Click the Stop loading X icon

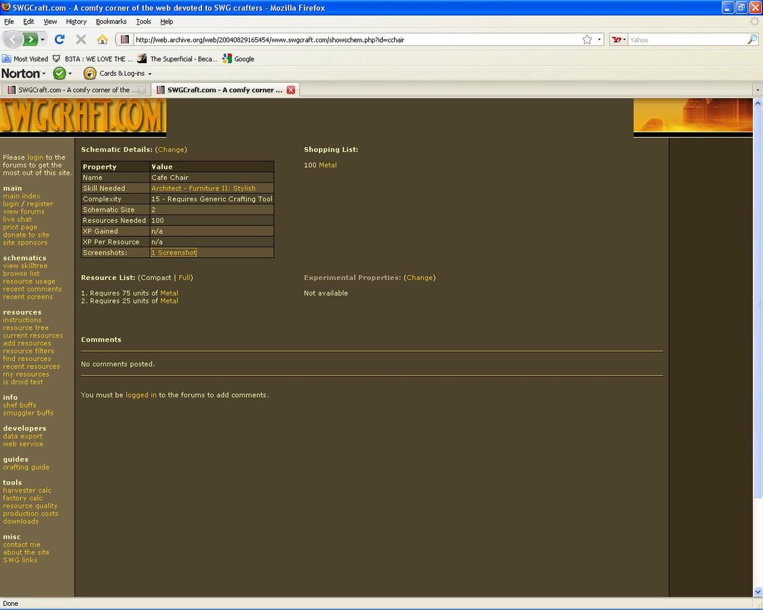[x=81, y=39]
